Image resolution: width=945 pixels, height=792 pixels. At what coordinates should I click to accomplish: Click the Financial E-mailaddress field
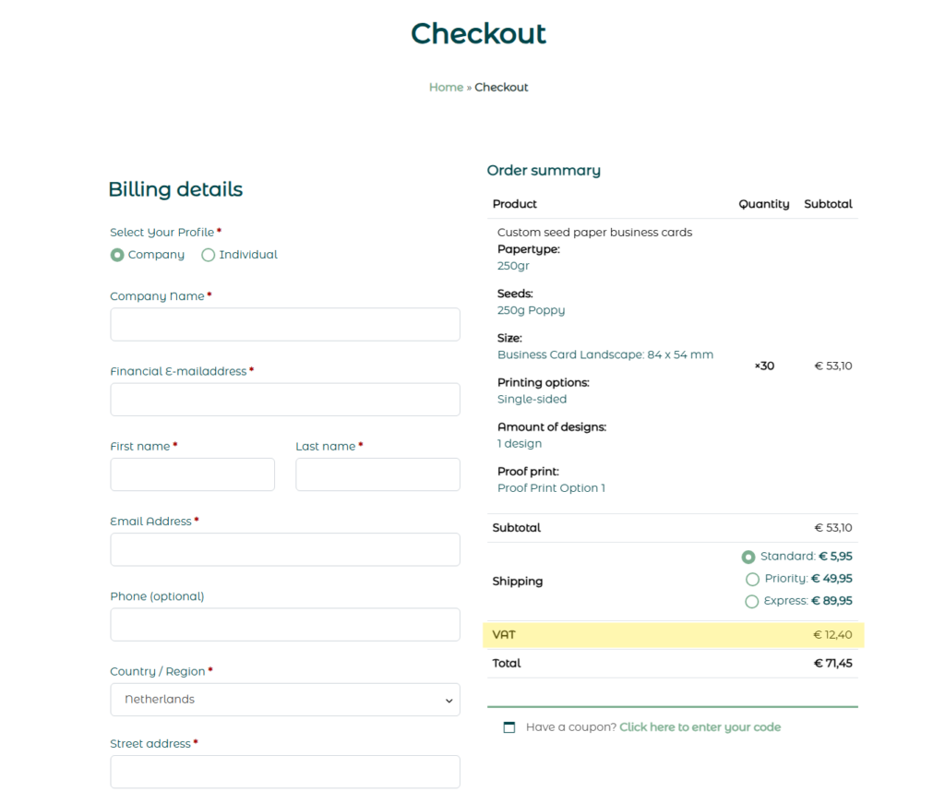click(284, 399)
